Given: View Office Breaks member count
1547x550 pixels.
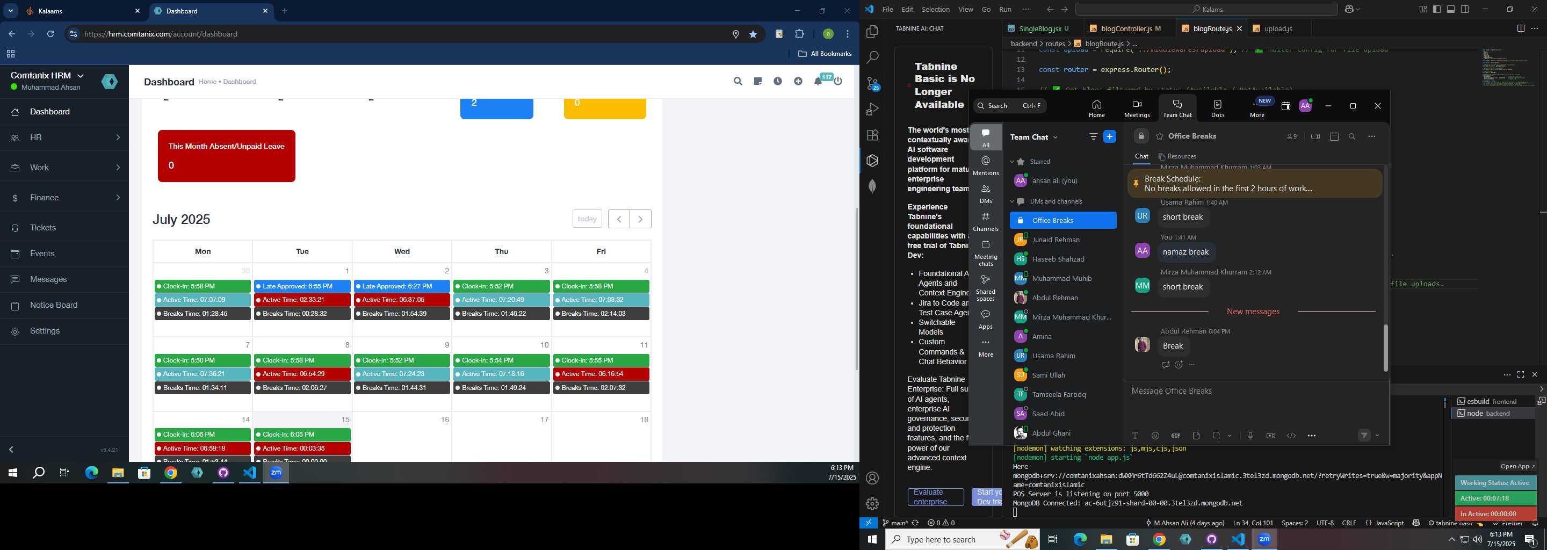Looking at the screenshot, I should [x=1292, y=137].
